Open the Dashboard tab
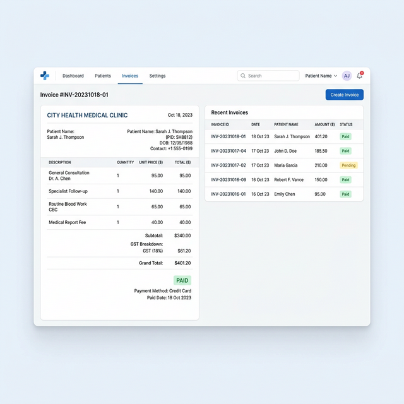Screen dimensions: 404x404 [73, 76]
